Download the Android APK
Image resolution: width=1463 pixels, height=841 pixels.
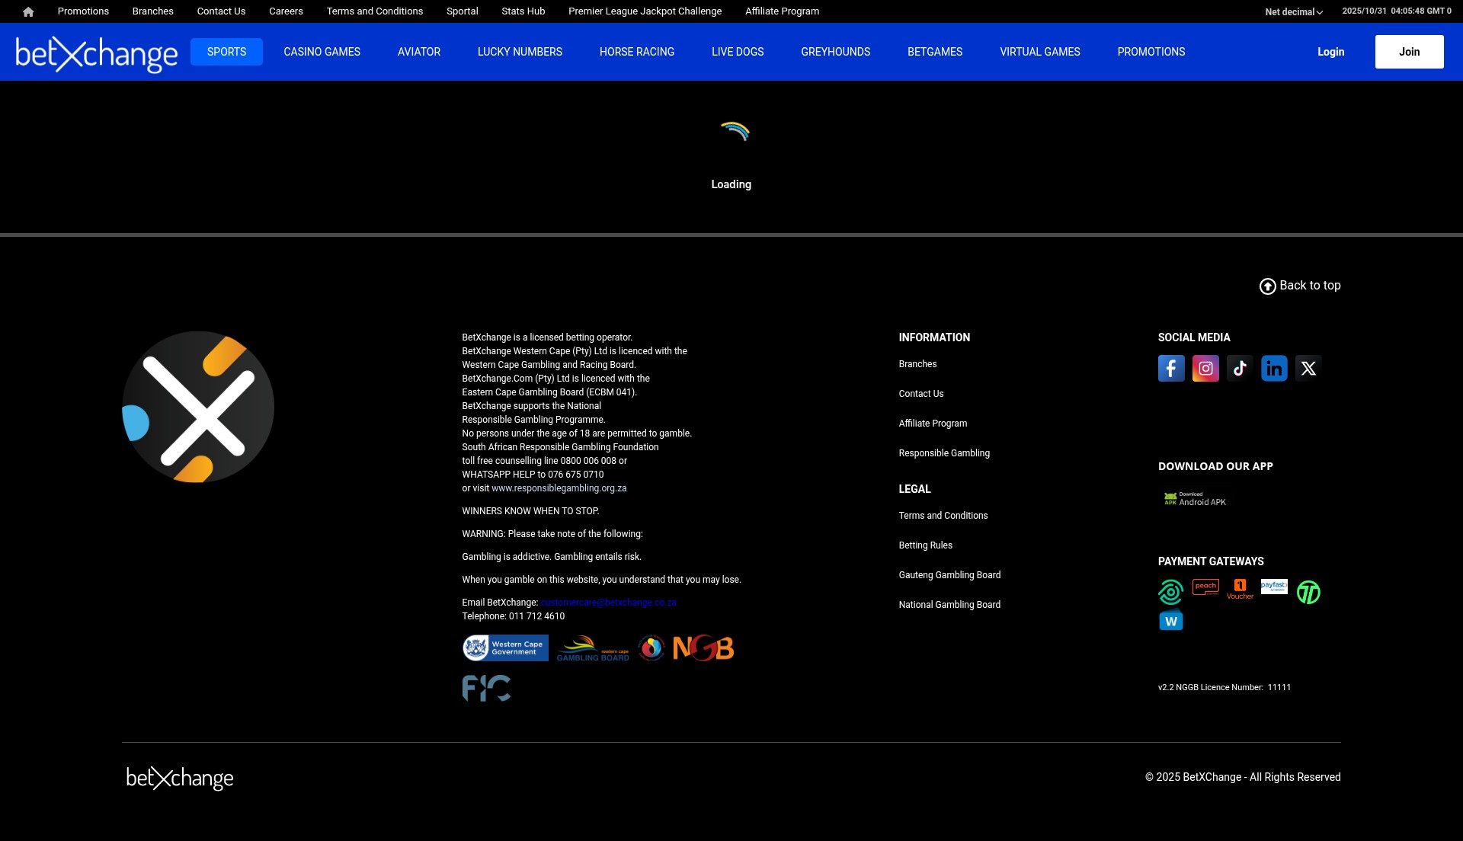pyautogui.click(x=1195, y=499)
